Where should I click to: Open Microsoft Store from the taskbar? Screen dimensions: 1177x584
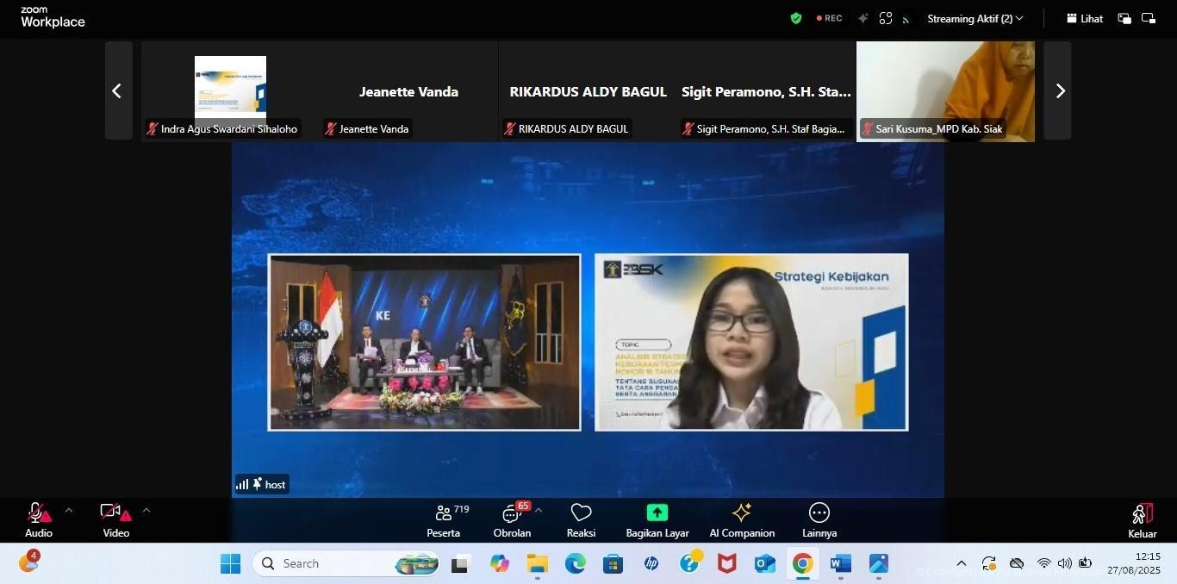[x=613, y=563]
